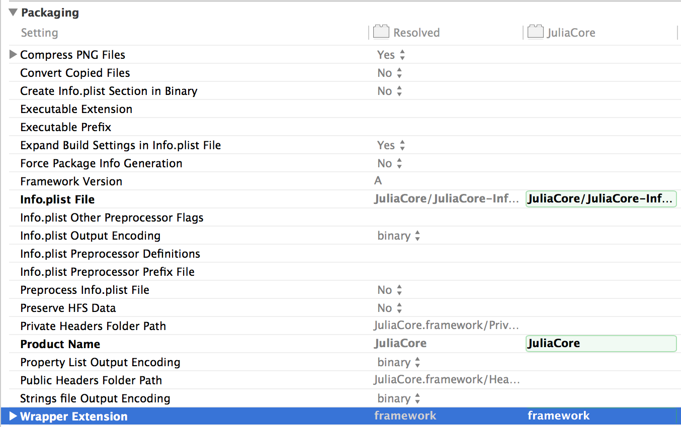The image size is (681, 427).
Task: Open Preserve HFS Data value popup
Action: 390,308
